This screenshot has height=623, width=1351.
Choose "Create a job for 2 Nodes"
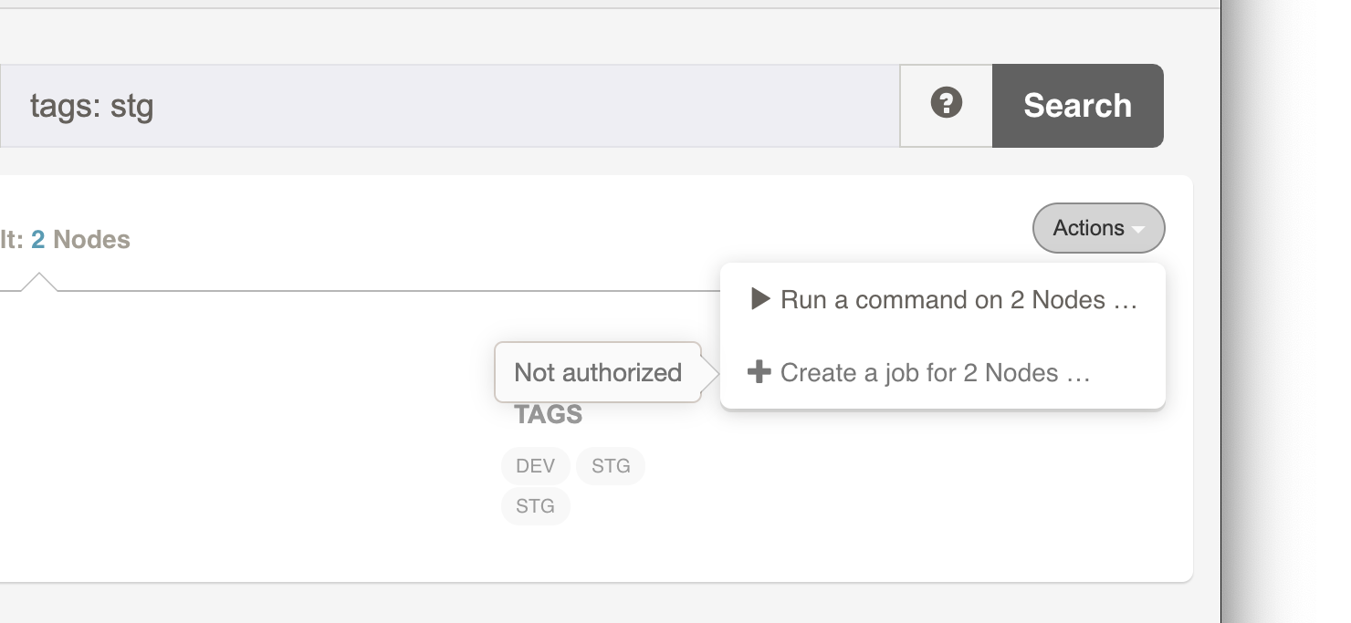tap(917, 373)
